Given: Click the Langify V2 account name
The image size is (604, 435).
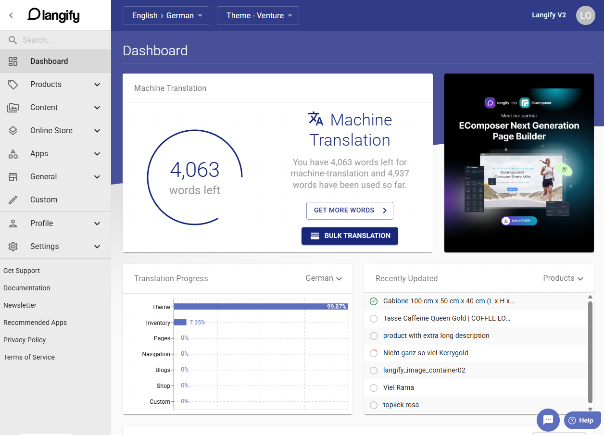Looking at the screenshot, I should pos(549,15).
